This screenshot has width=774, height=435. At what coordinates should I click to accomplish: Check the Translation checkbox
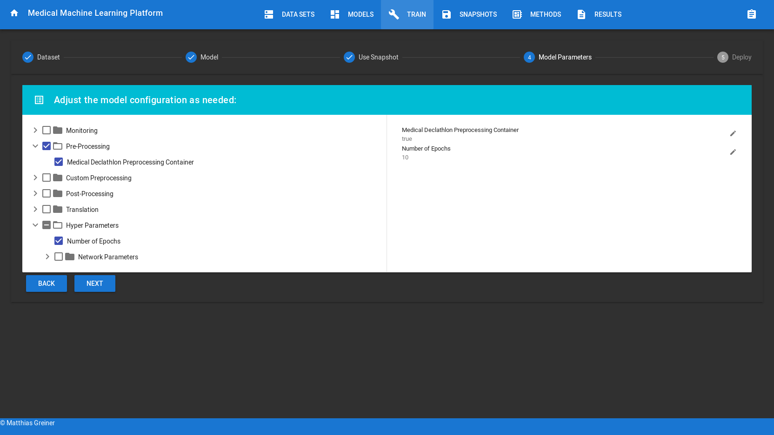pos(47,209)
